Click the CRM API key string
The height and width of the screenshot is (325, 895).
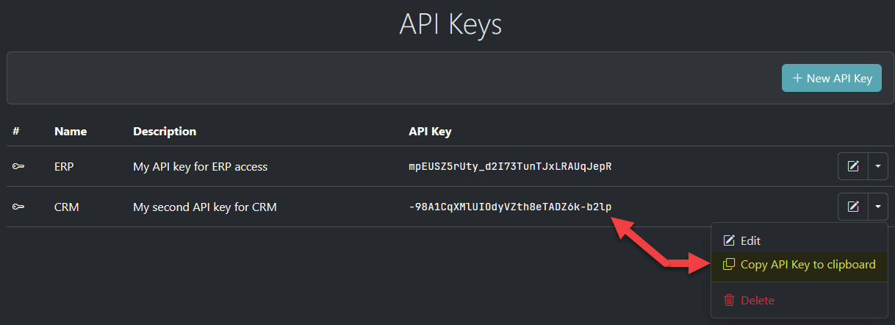click(510, 207)
